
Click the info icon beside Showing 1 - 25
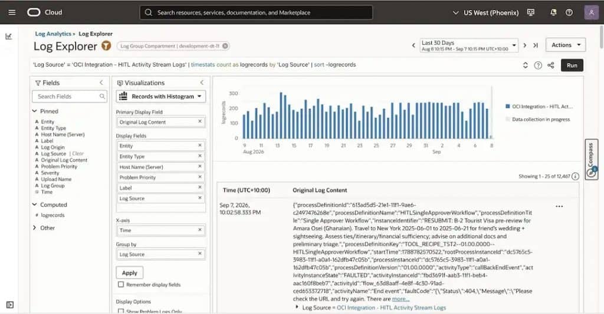click(575, 176)
